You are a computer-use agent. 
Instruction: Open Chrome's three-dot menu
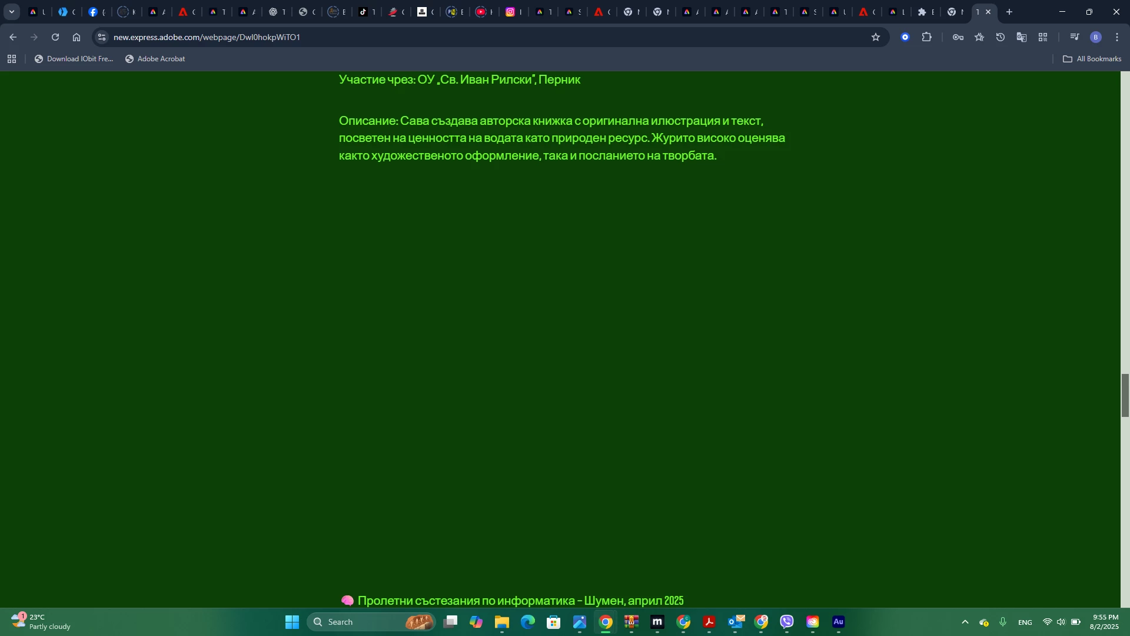(1117, 37)
